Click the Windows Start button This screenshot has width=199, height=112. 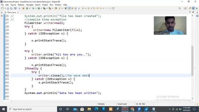[x=3, y=109]
